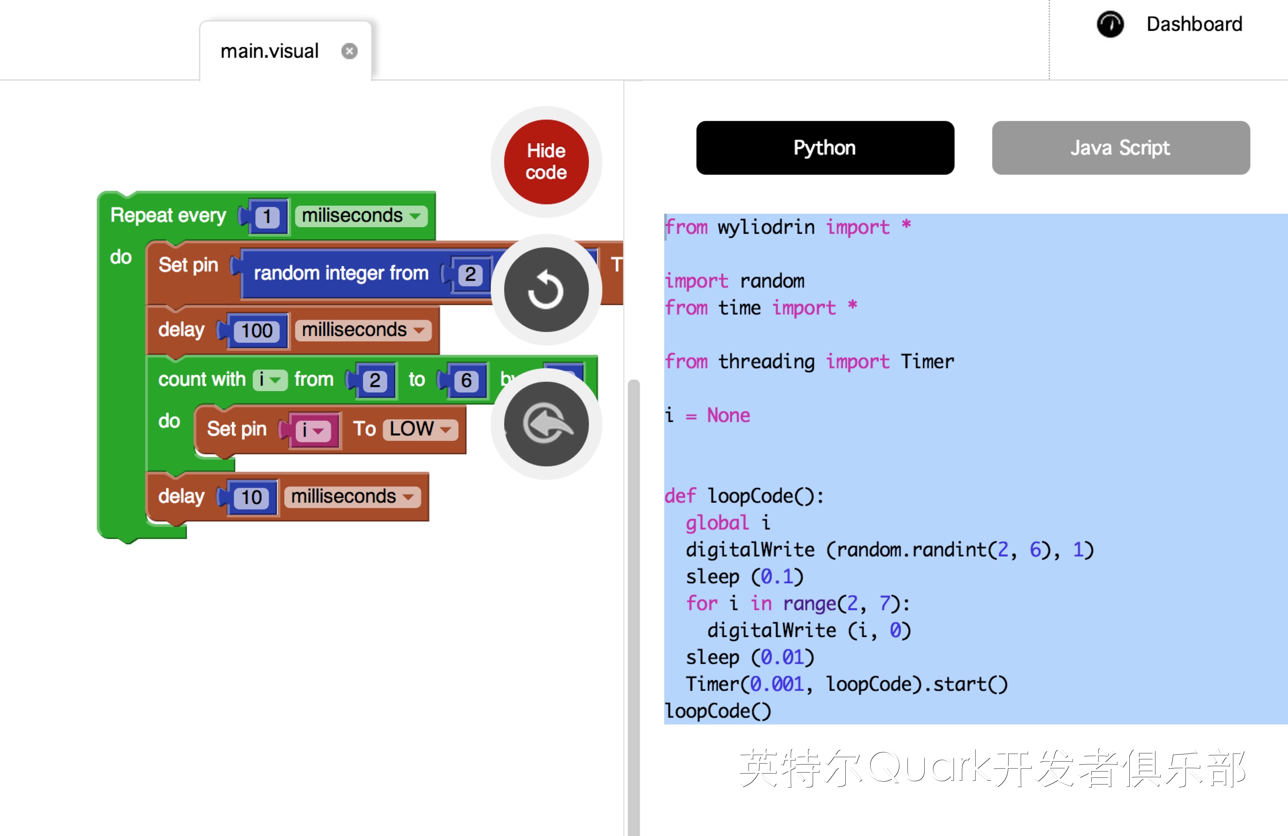This screenshot has width=1288, height=836.
Task: Select the random integer from block
Action: pos(341,273)
